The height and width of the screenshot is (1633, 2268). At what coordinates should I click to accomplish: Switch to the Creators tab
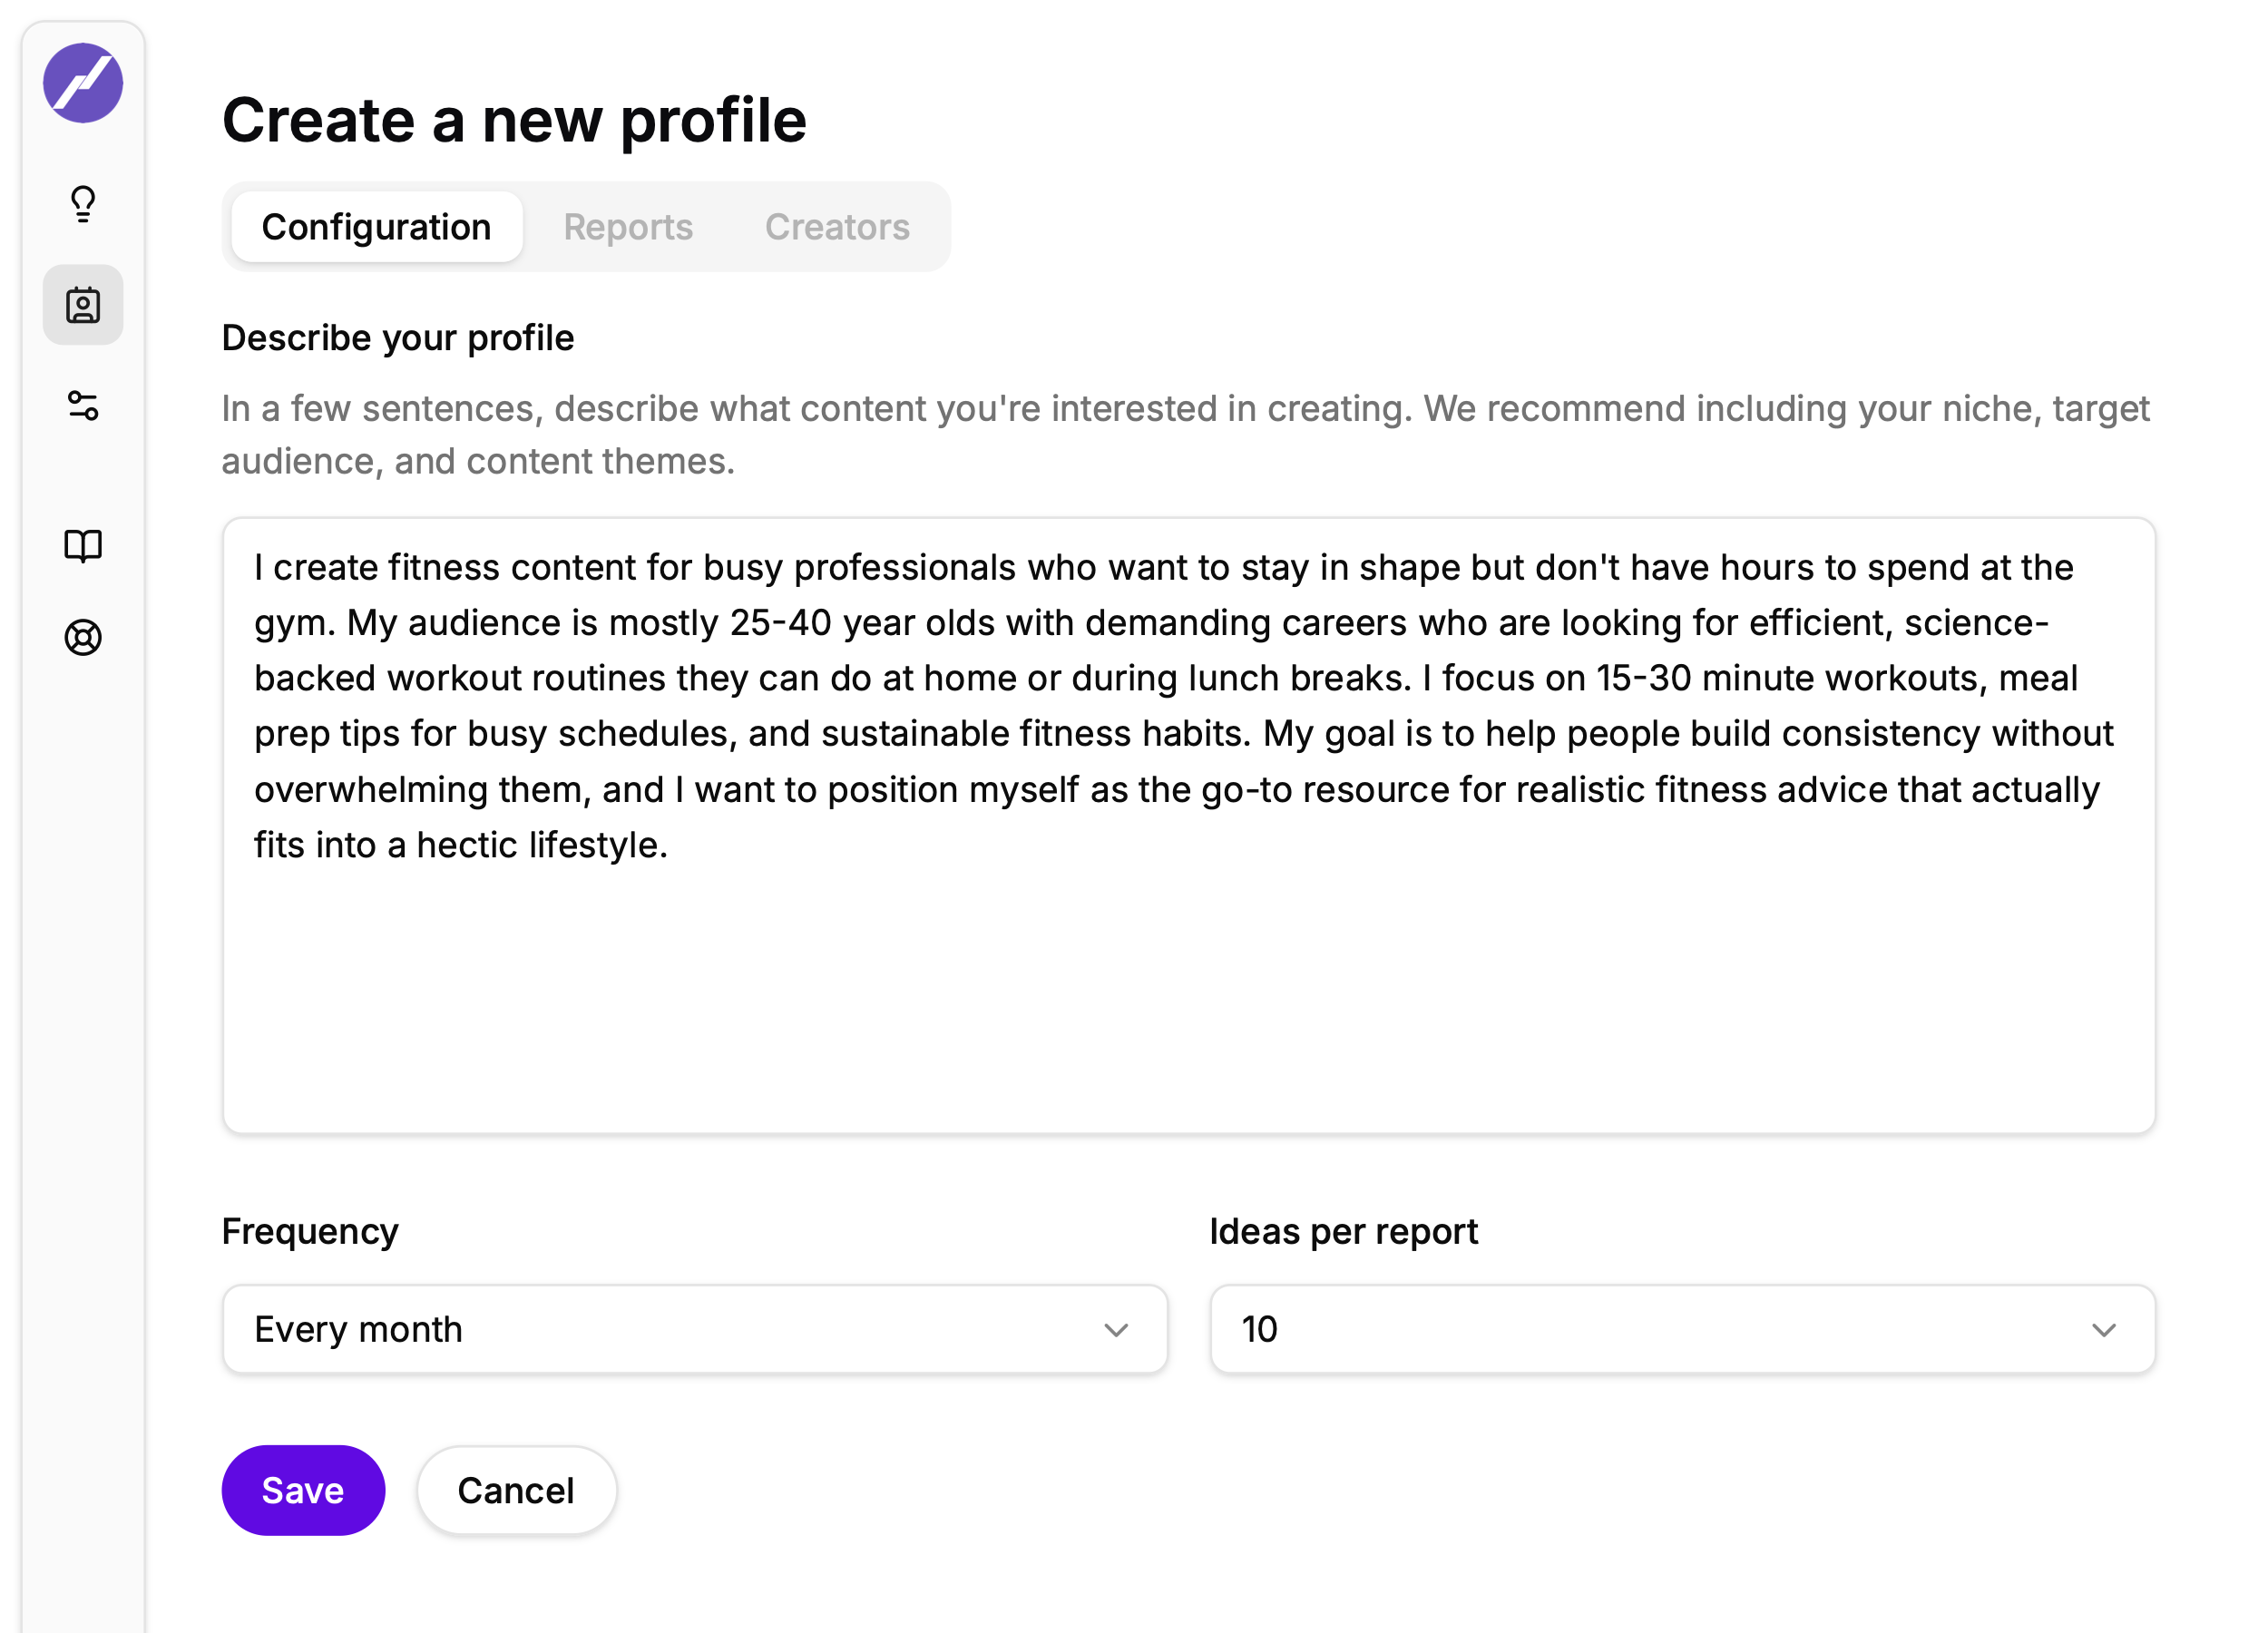pos(837,227)
